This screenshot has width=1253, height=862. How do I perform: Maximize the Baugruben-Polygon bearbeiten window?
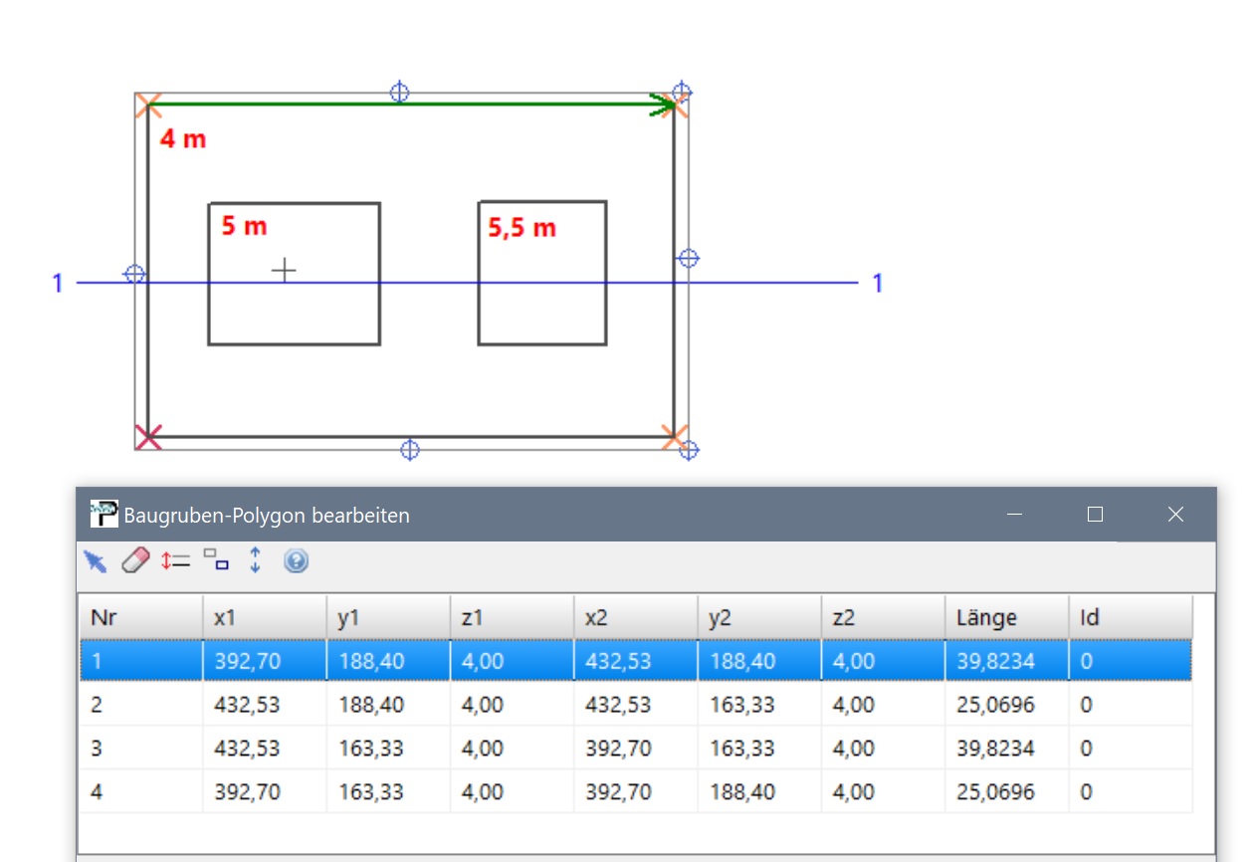[1095, 514]
